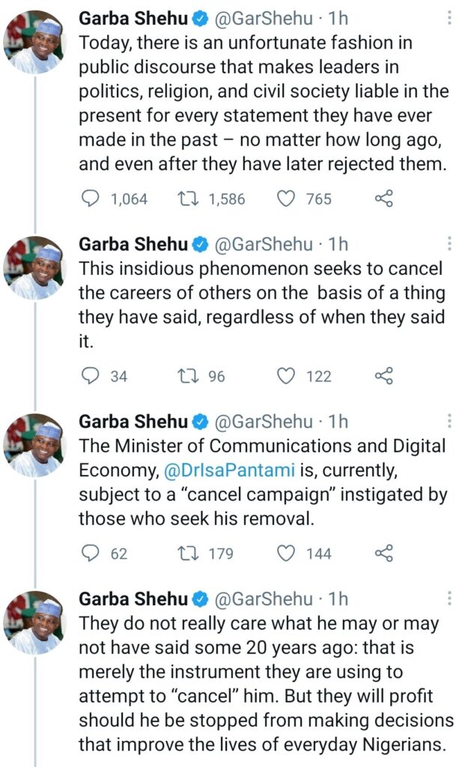This screenshot has width=468, height=767.
Task: Reply to the first tweet with 1,064 comments
Action: pos(90,198)
